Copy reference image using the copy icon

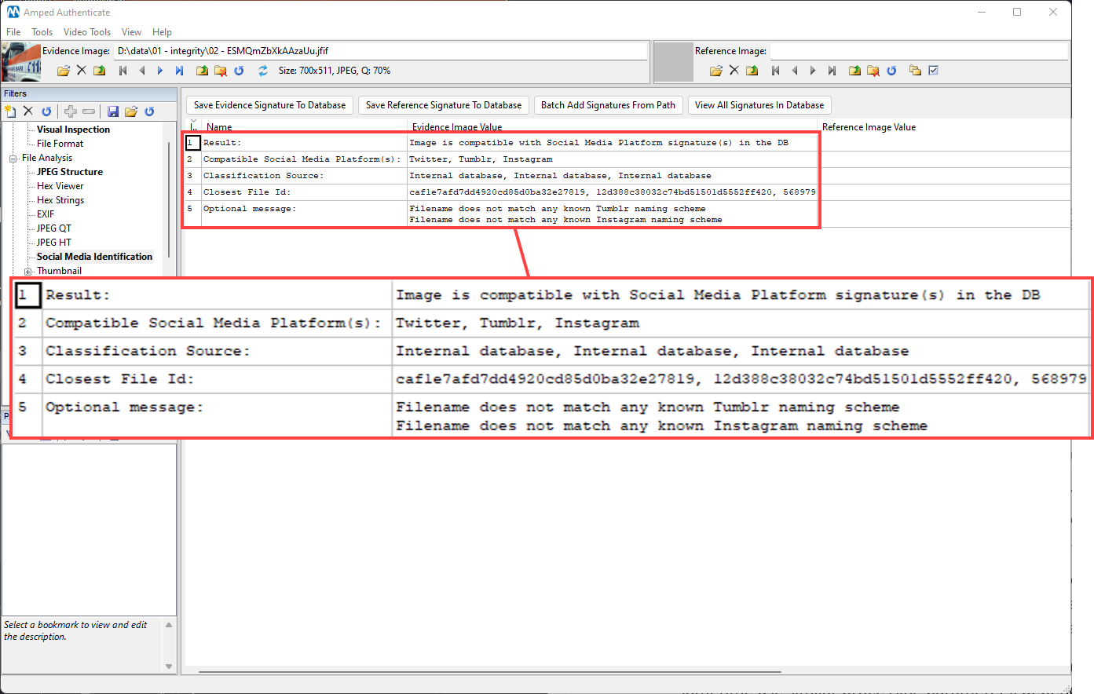[x=913, y=70]
